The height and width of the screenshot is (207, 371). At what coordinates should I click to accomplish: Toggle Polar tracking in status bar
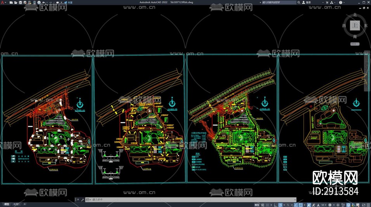280,205
